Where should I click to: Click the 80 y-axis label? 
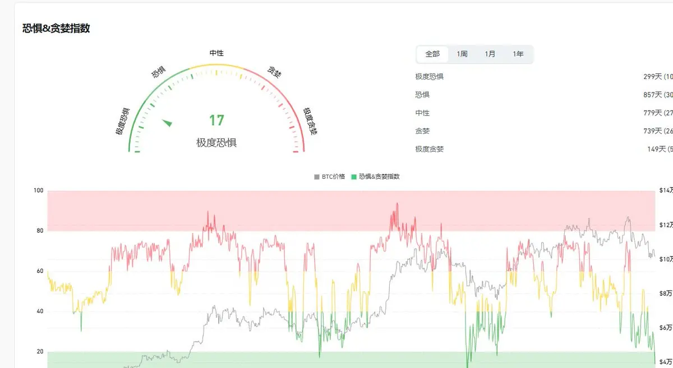pos(40,231)
